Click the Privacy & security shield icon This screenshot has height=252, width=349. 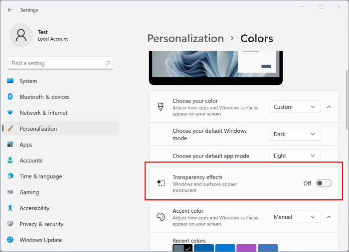(10, 224)
